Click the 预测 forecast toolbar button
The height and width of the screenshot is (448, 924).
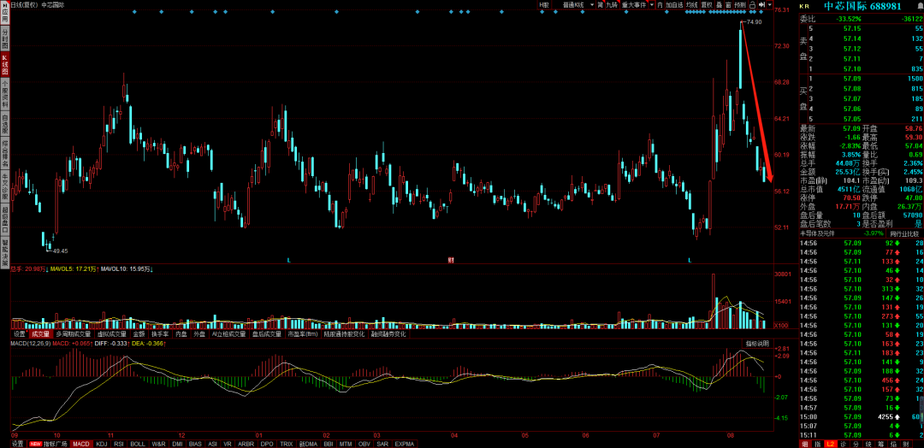click(x=740, y=5)
